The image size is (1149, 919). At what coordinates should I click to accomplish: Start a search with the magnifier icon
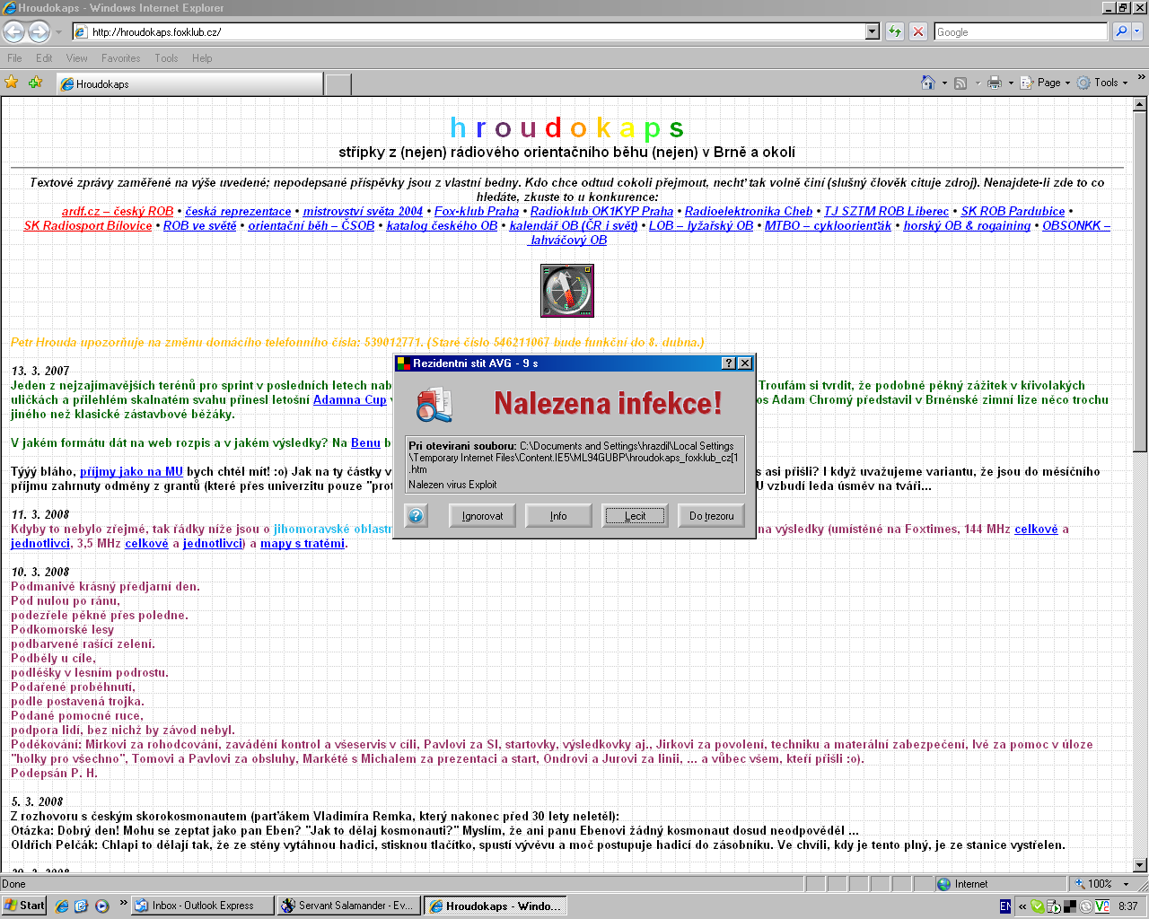pyautogui.click(x=1120, y=31)
